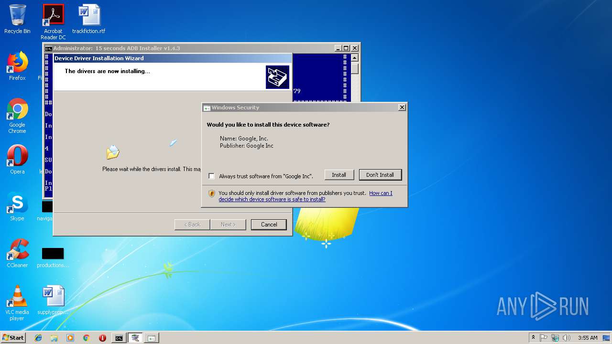
Task: Open VLC media player shortcut
Action: point(17,303)
